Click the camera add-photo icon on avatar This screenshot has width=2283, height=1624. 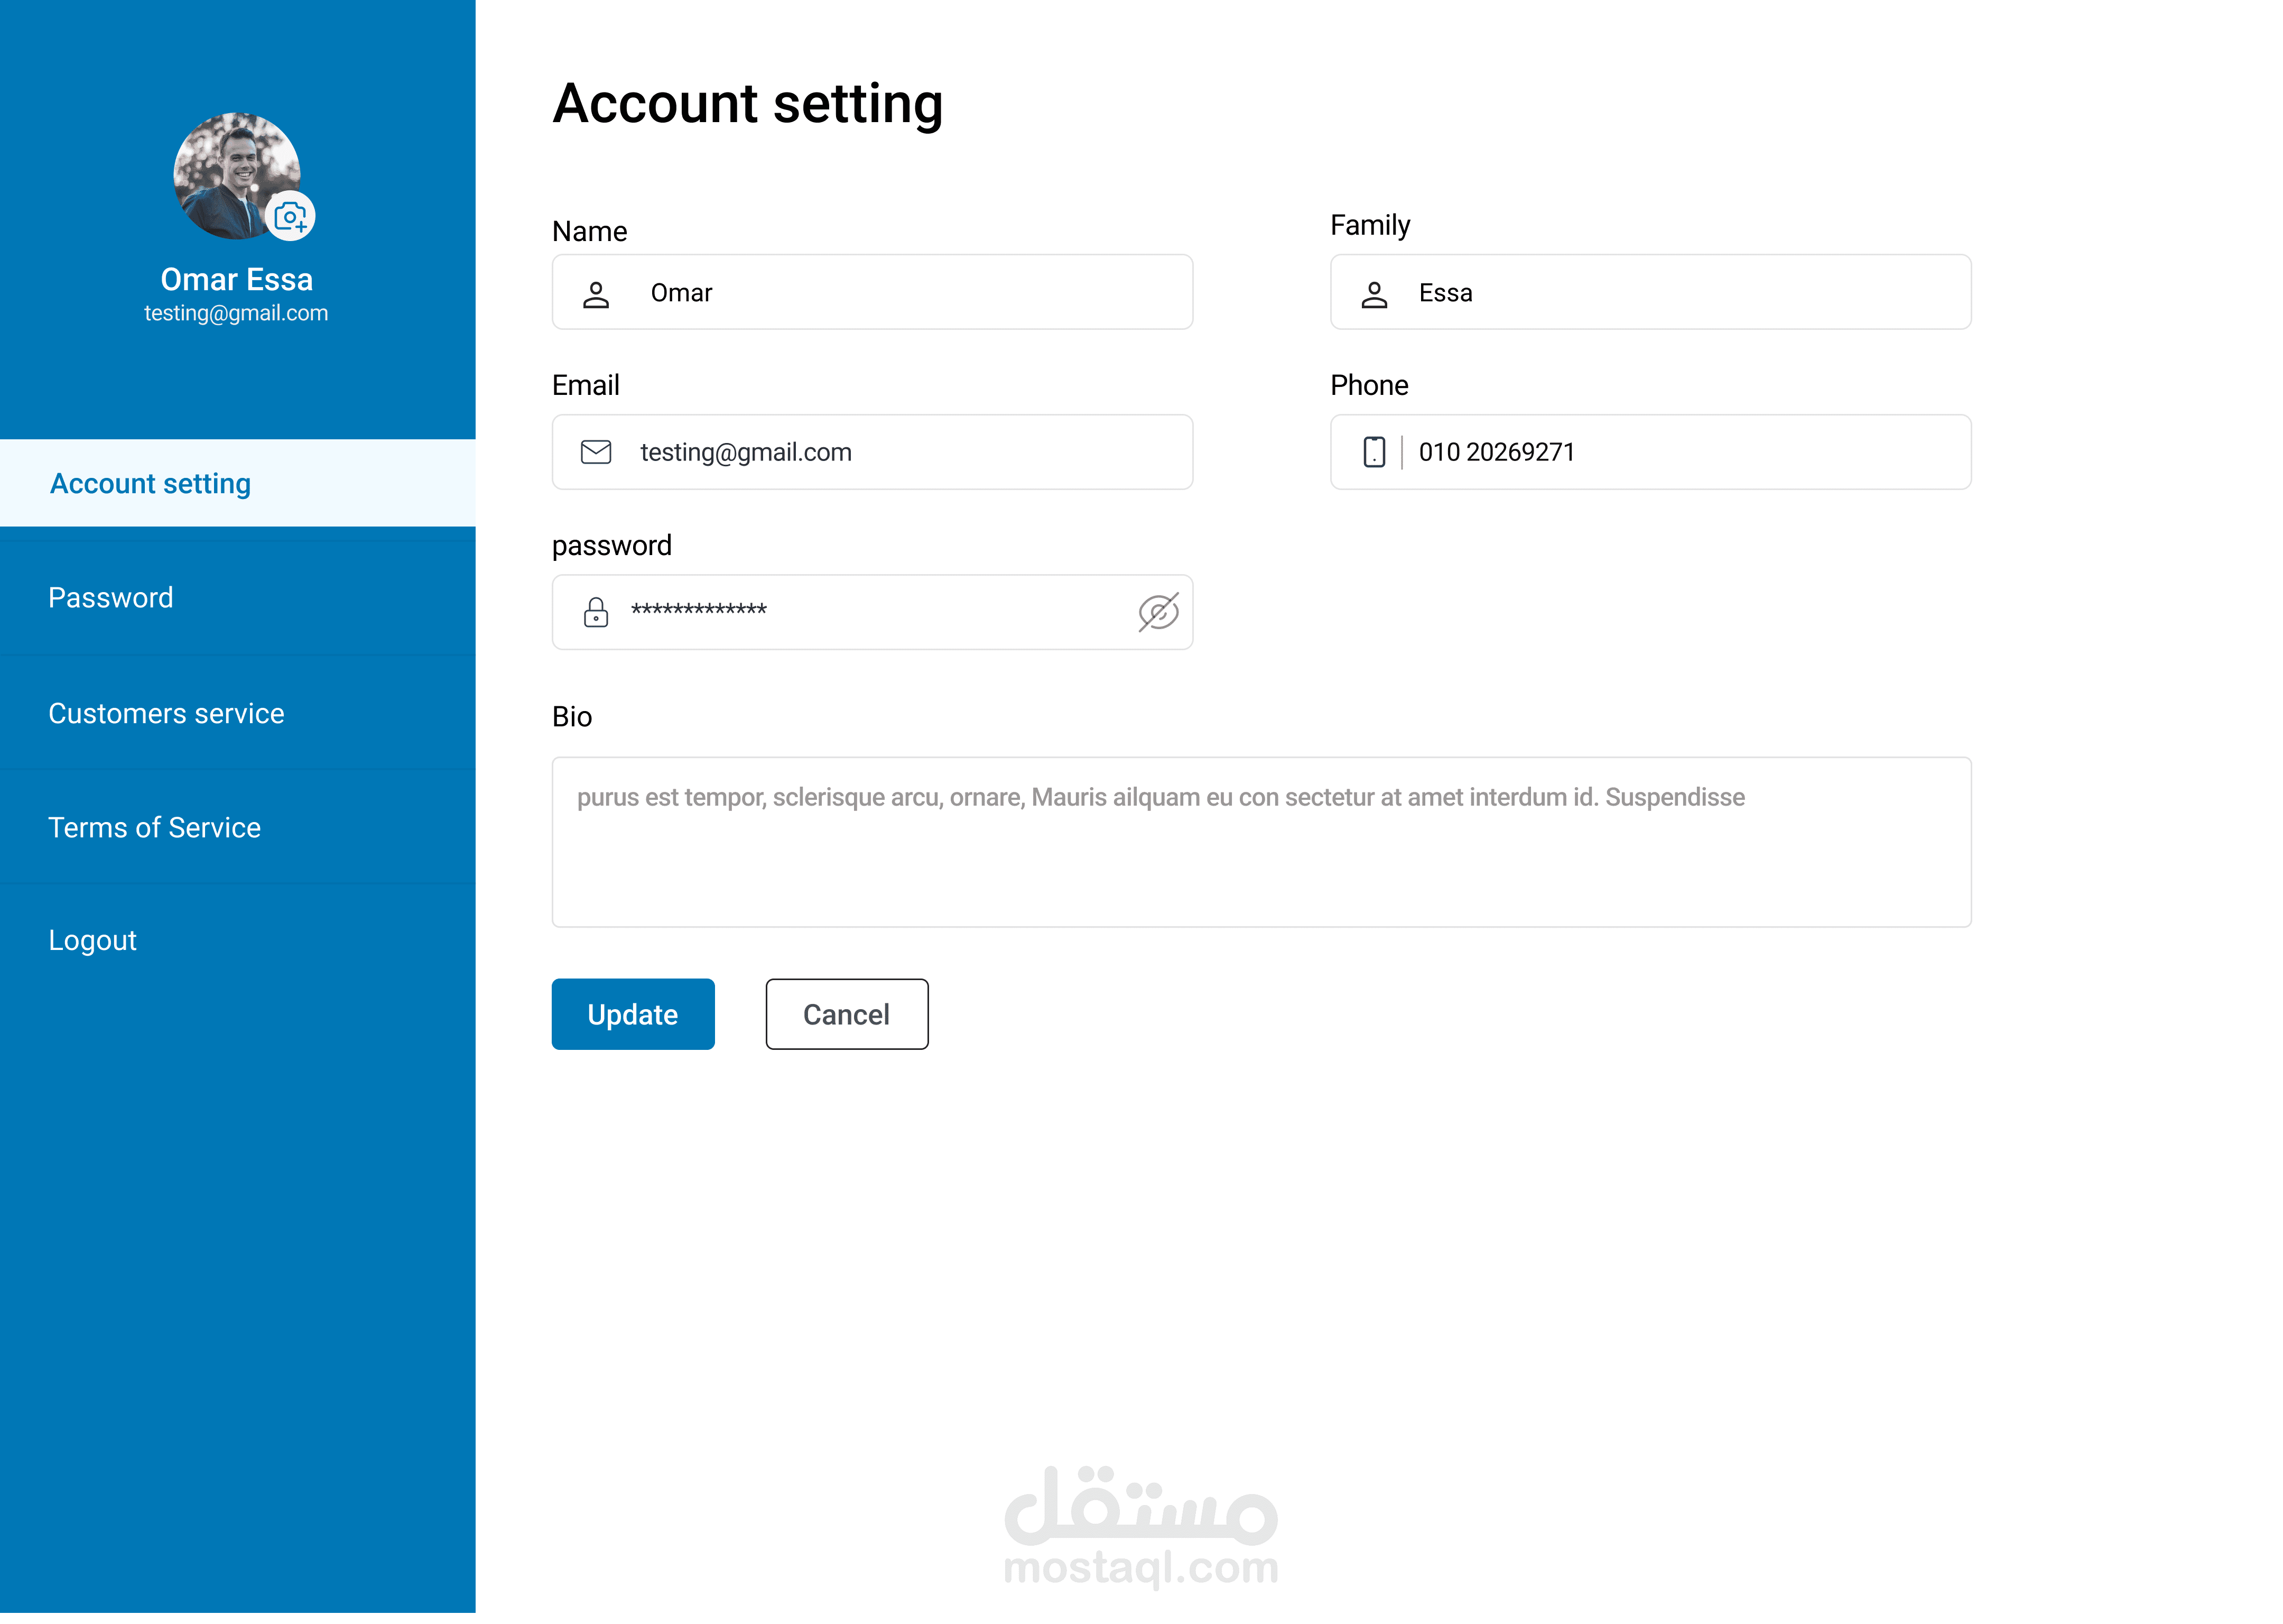point(291,216)
